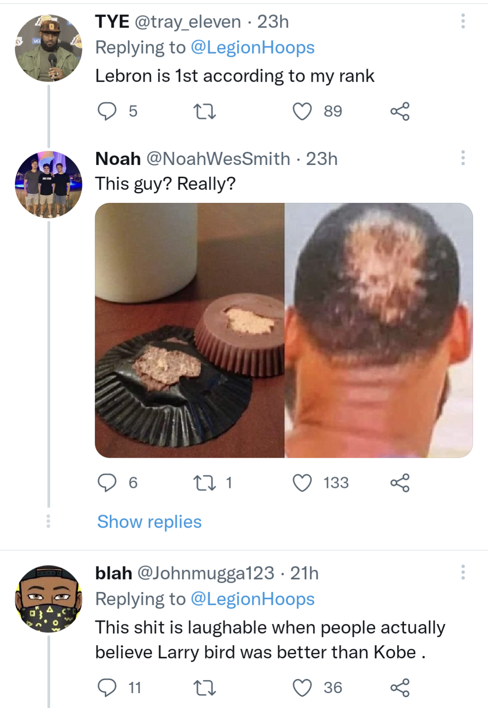Retweet blah's tweet about Kobe
This screenshot has height=708, width=488.
[204, 688]
